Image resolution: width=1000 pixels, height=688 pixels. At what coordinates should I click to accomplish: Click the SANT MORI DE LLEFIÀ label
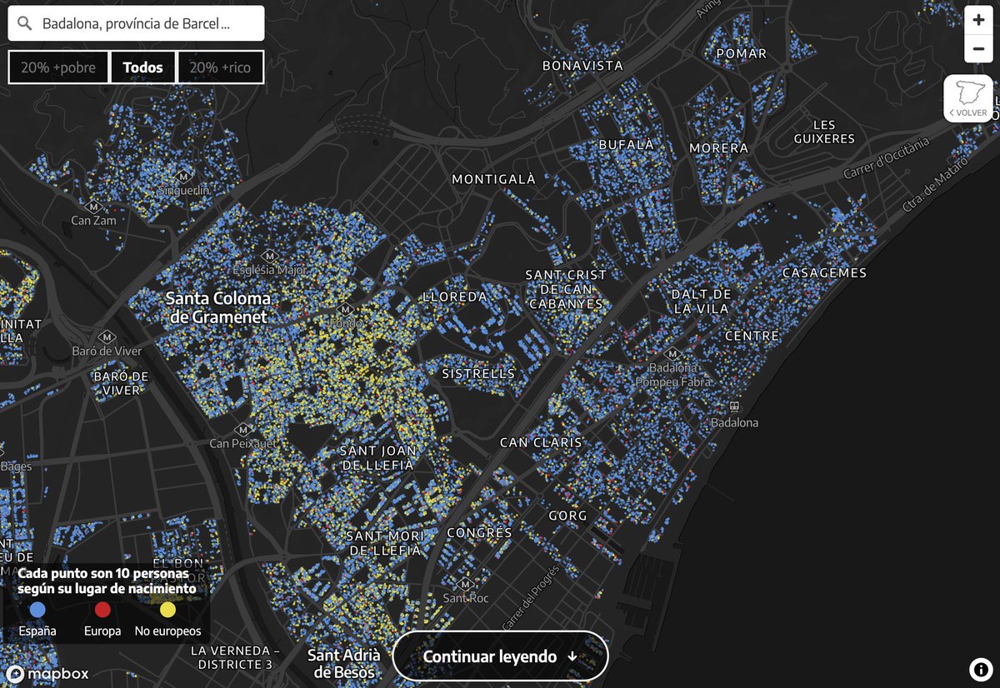coord(385,543)
